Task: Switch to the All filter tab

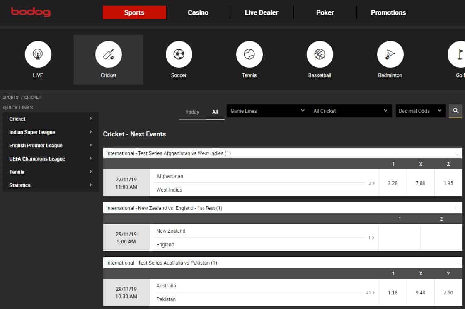Action: 215,112
